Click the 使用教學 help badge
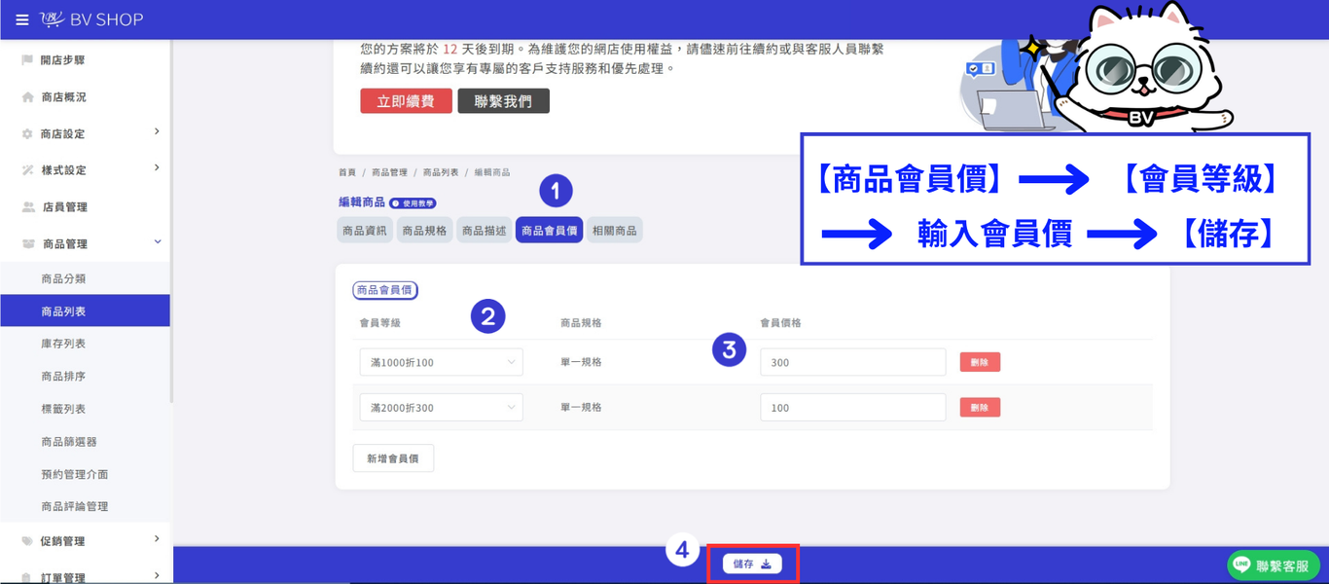 coord(413,203)
